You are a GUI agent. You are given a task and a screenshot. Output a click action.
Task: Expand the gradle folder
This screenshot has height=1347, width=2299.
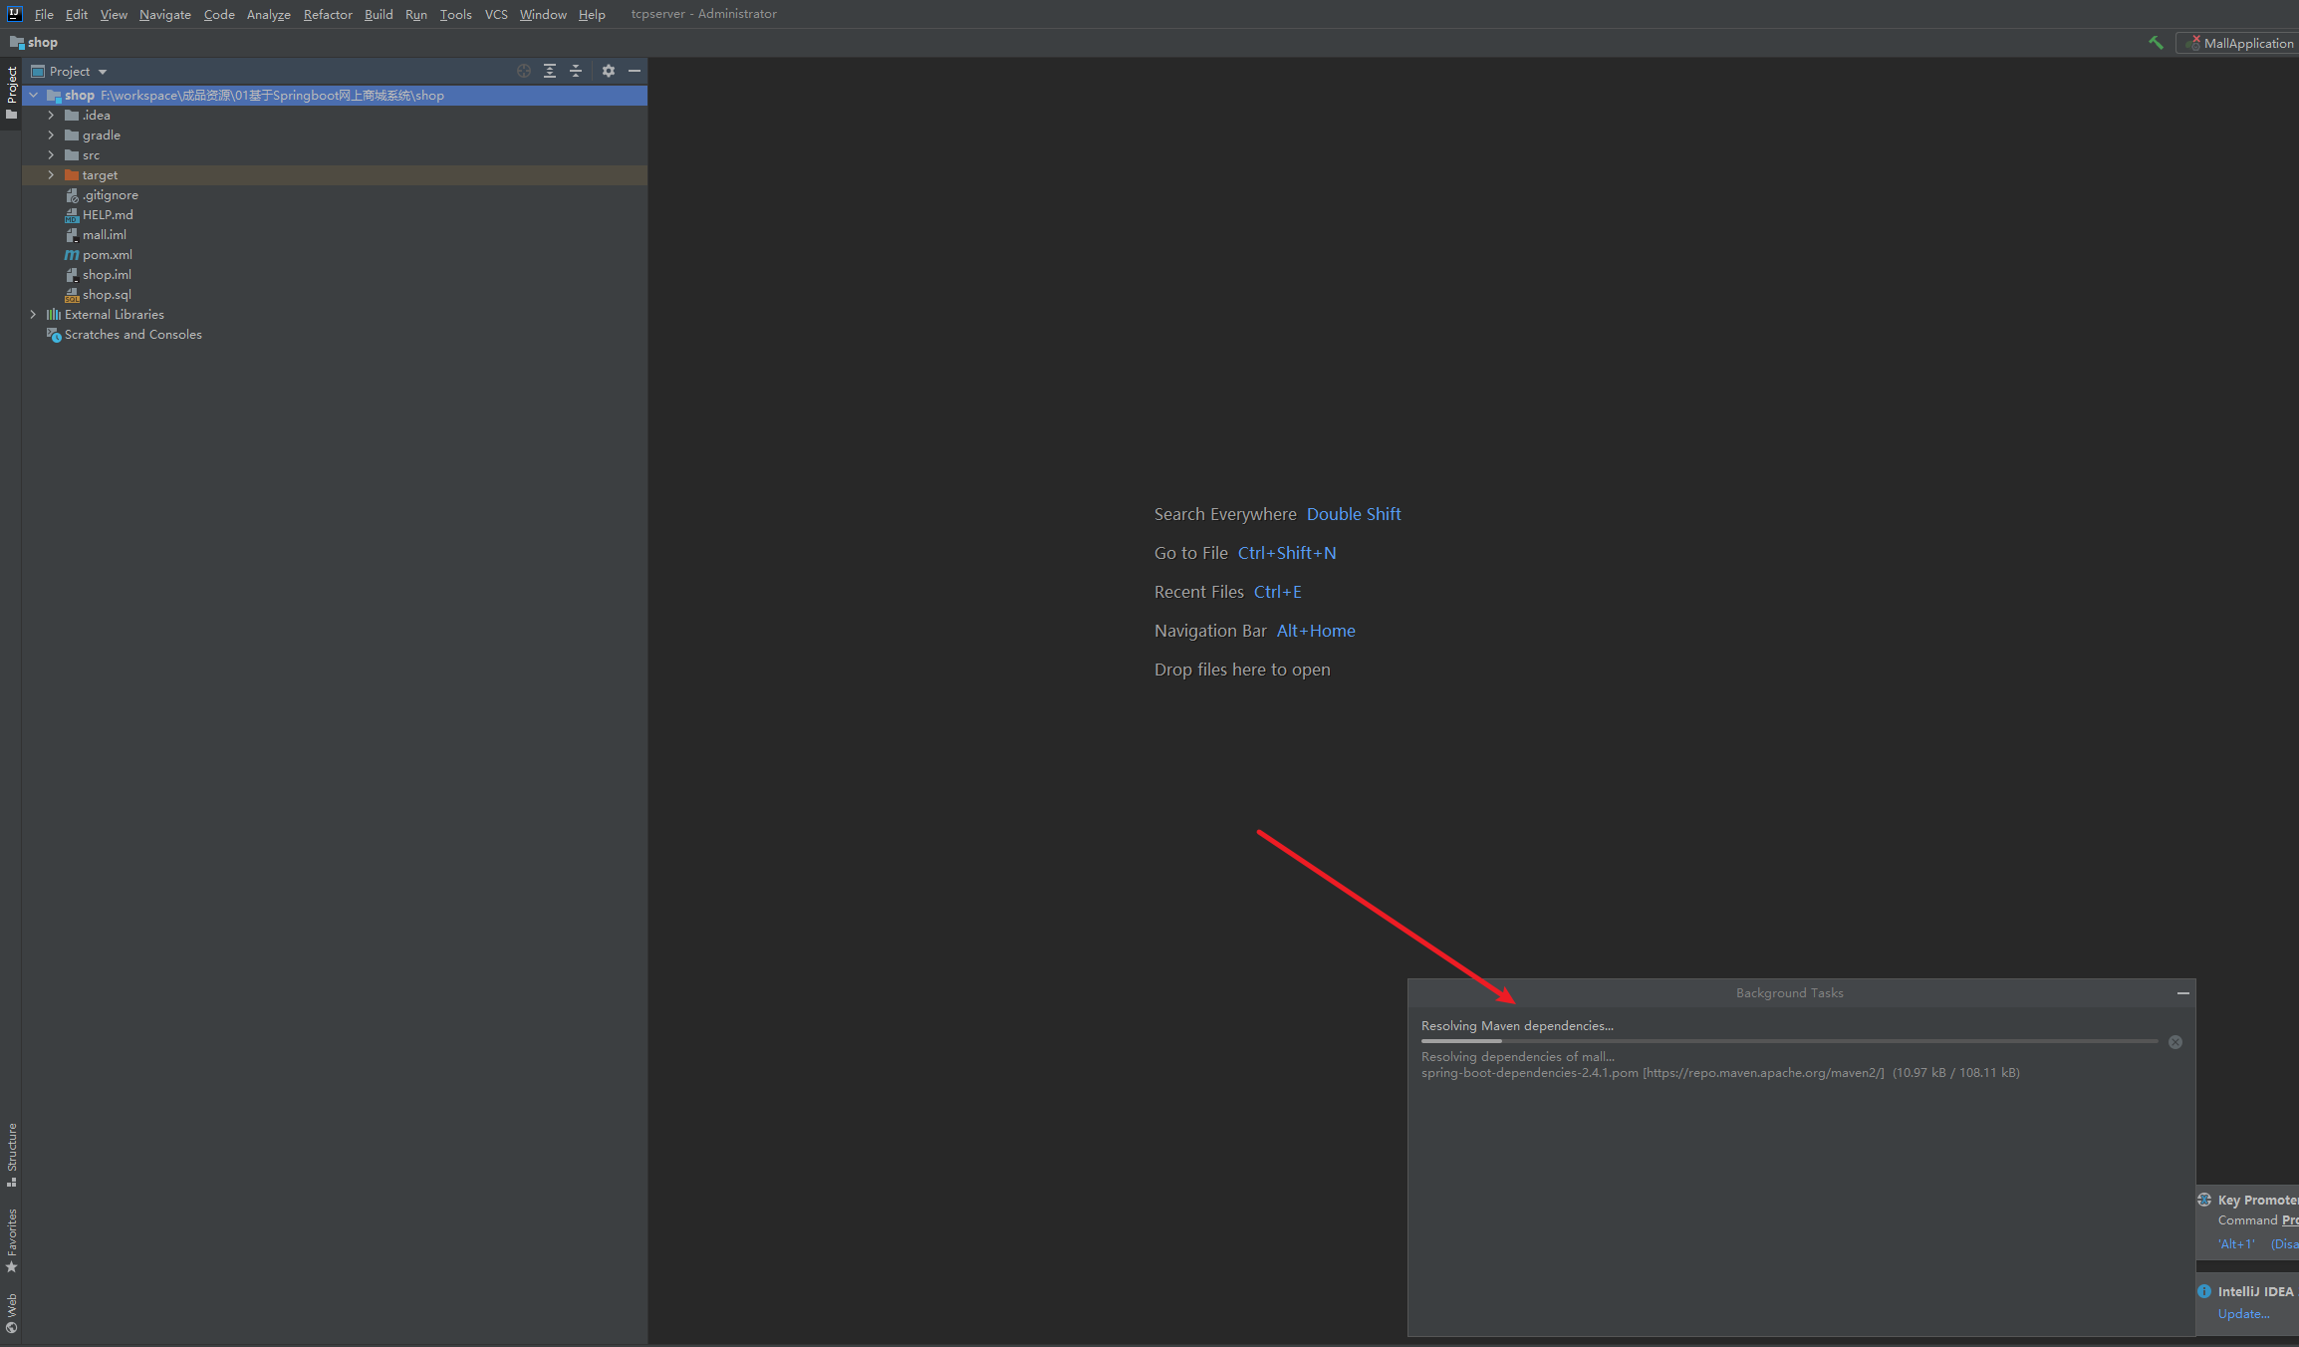coord(52,135)
